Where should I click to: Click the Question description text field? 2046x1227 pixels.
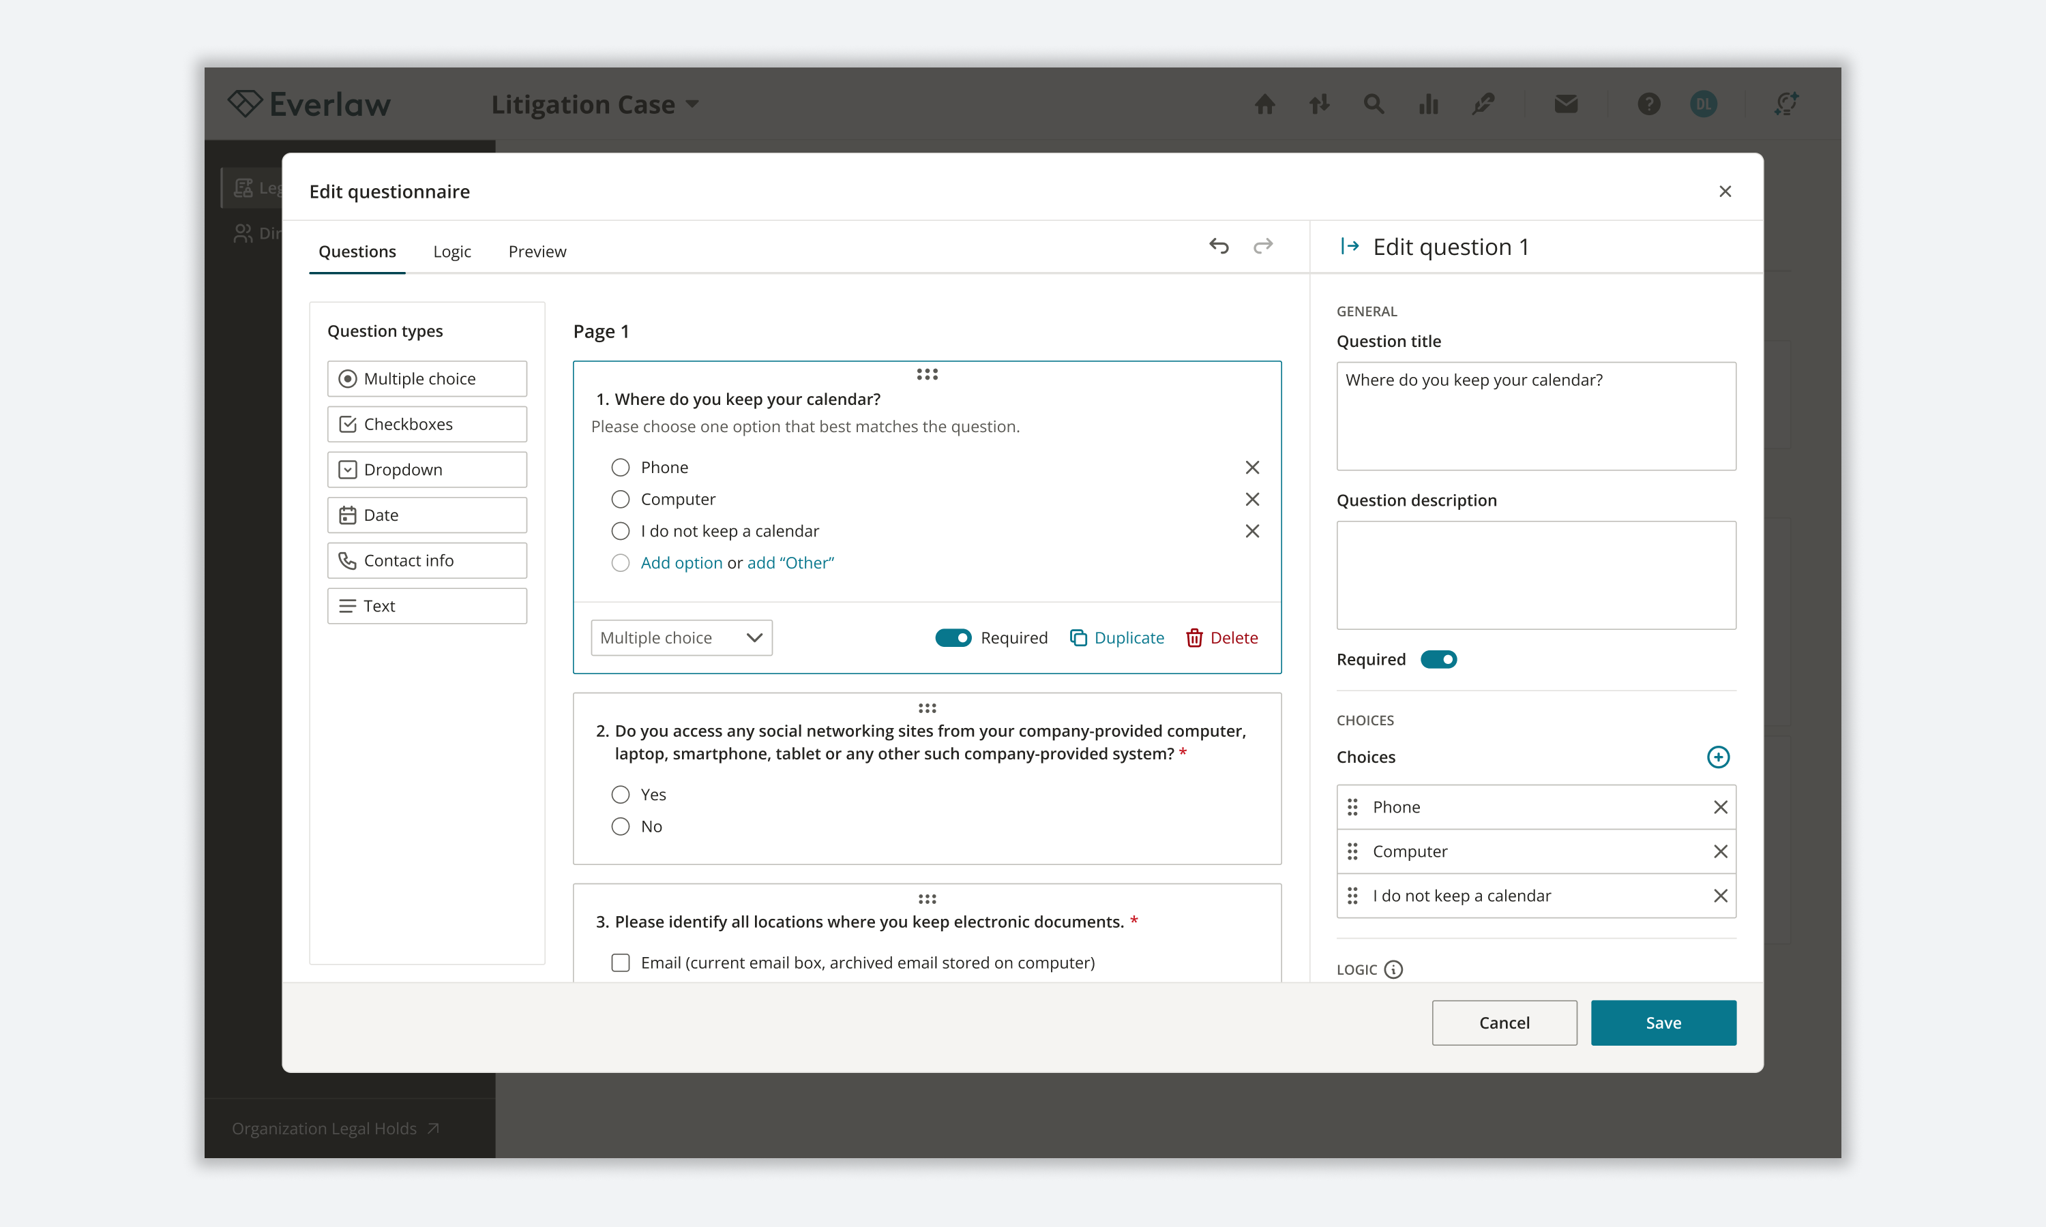[1536, 575]
